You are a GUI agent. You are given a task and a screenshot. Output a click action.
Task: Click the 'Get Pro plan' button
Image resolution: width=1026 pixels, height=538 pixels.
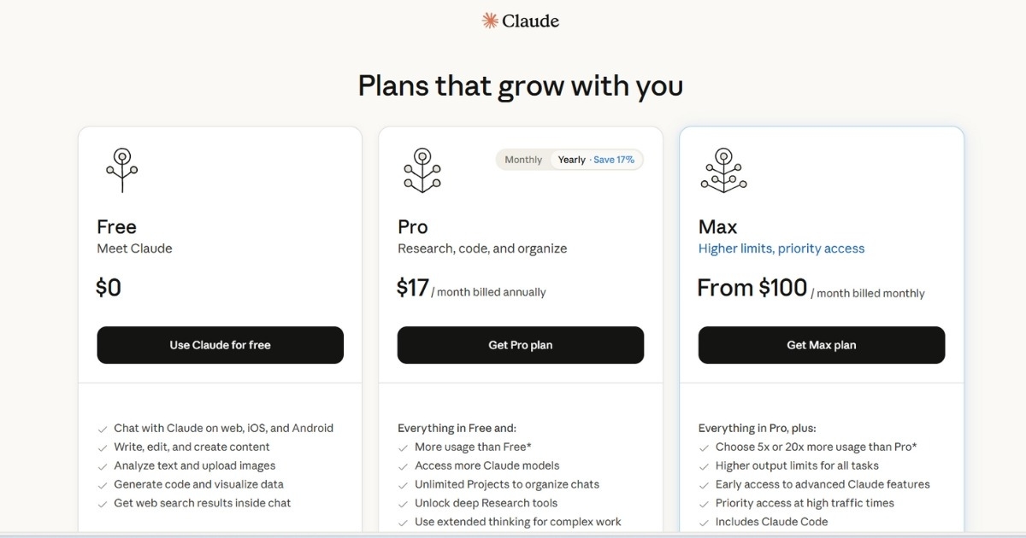pyautogui.click(x=520, y=345)
